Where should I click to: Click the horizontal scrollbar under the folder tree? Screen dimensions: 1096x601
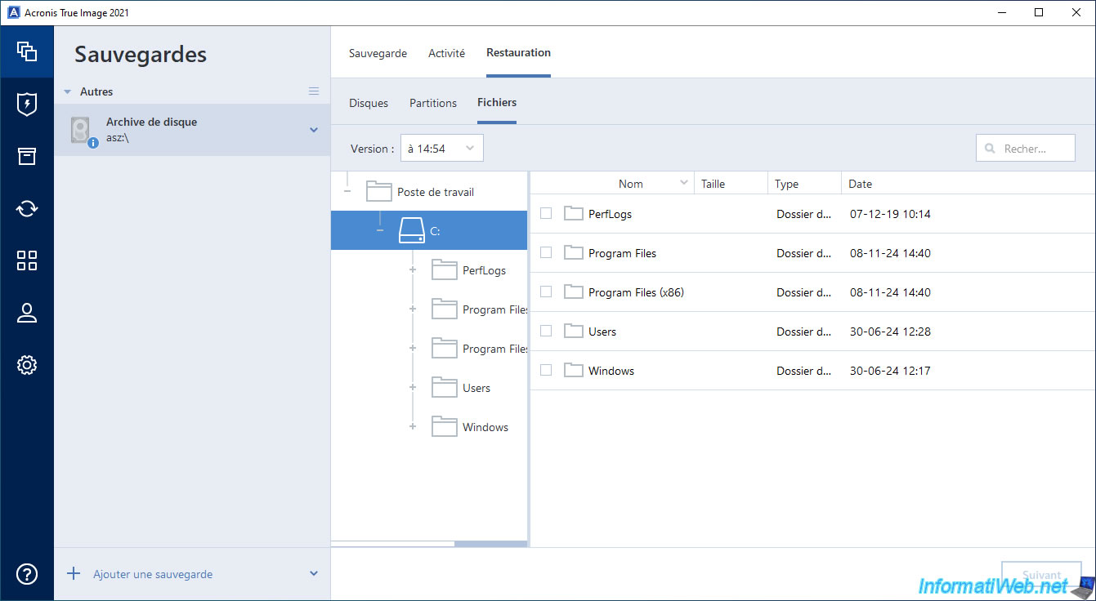pyautogui.click(x=490, y=543)
